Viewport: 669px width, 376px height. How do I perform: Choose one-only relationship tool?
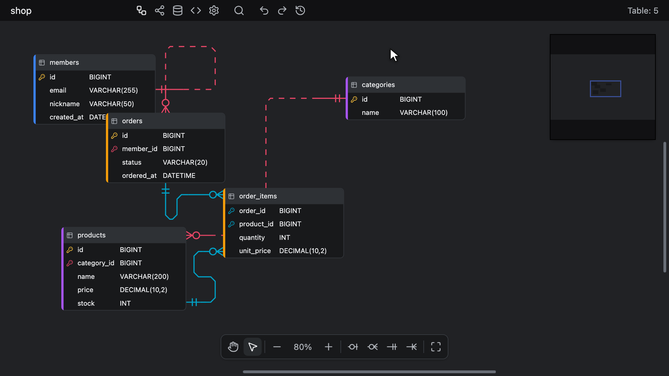392,347
